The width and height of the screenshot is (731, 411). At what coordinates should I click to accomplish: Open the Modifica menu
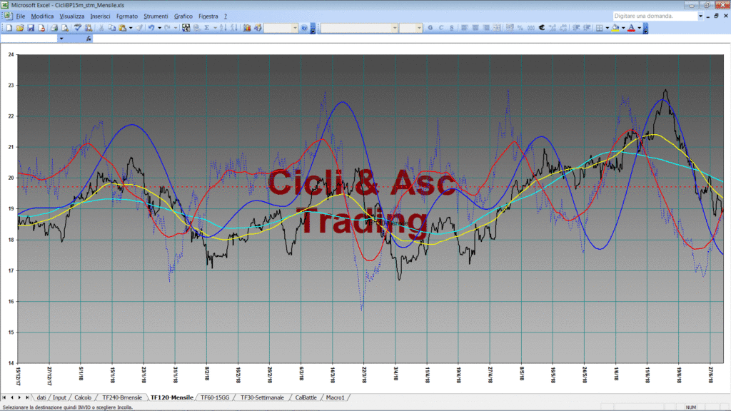42,16
